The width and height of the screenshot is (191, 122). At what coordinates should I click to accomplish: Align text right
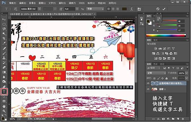tap(117, 9)
